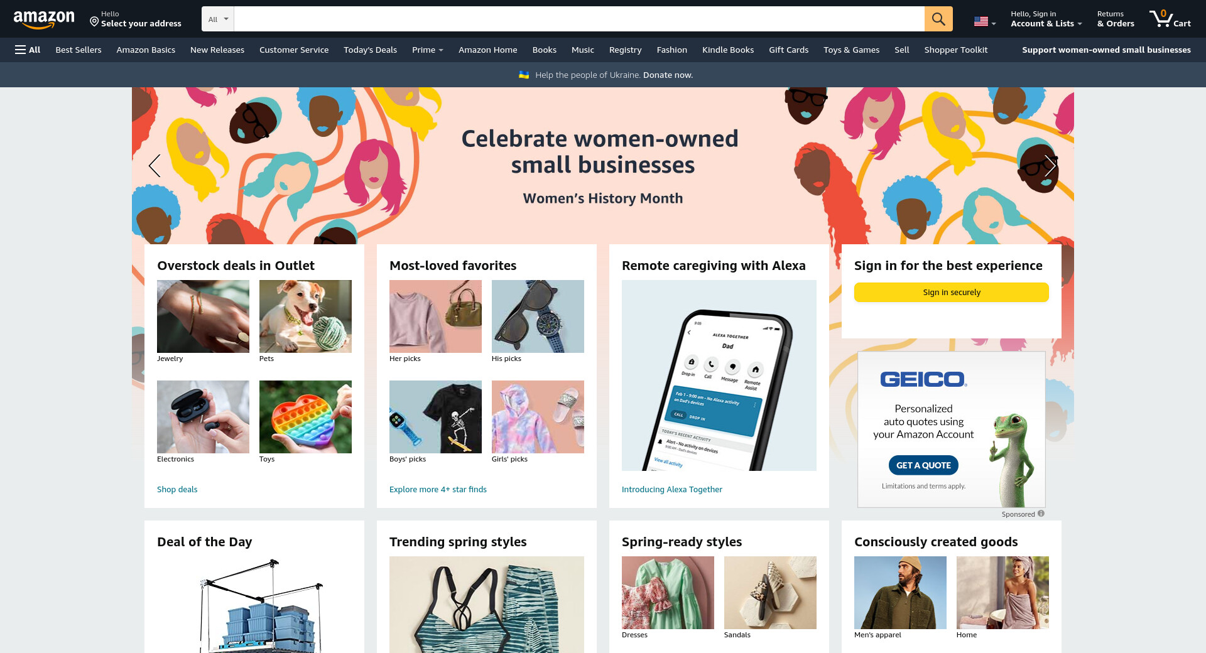This screenshot has width=1206, height=653.
Task: Click the Amazon logo
Action: tap(44, 19)
